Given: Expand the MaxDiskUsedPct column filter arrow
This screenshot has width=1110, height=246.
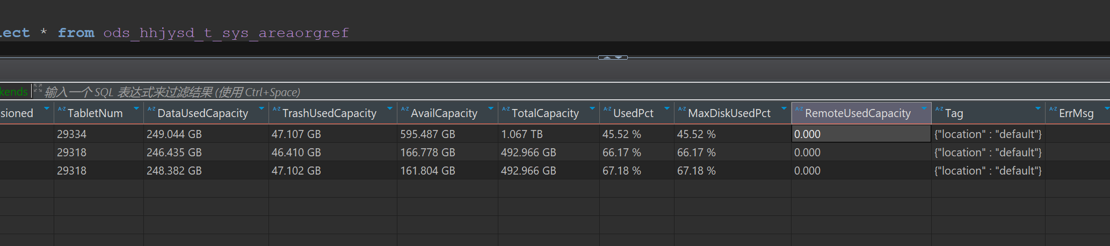Looking at the screenshot, I should 784,109.
